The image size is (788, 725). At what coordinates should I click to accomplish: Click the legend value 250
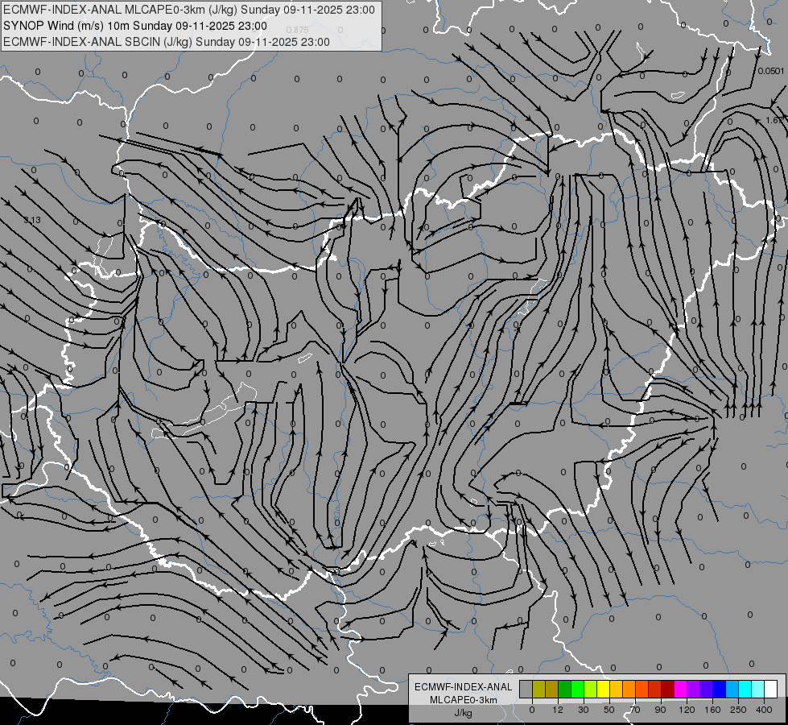(x=738, y=710)
